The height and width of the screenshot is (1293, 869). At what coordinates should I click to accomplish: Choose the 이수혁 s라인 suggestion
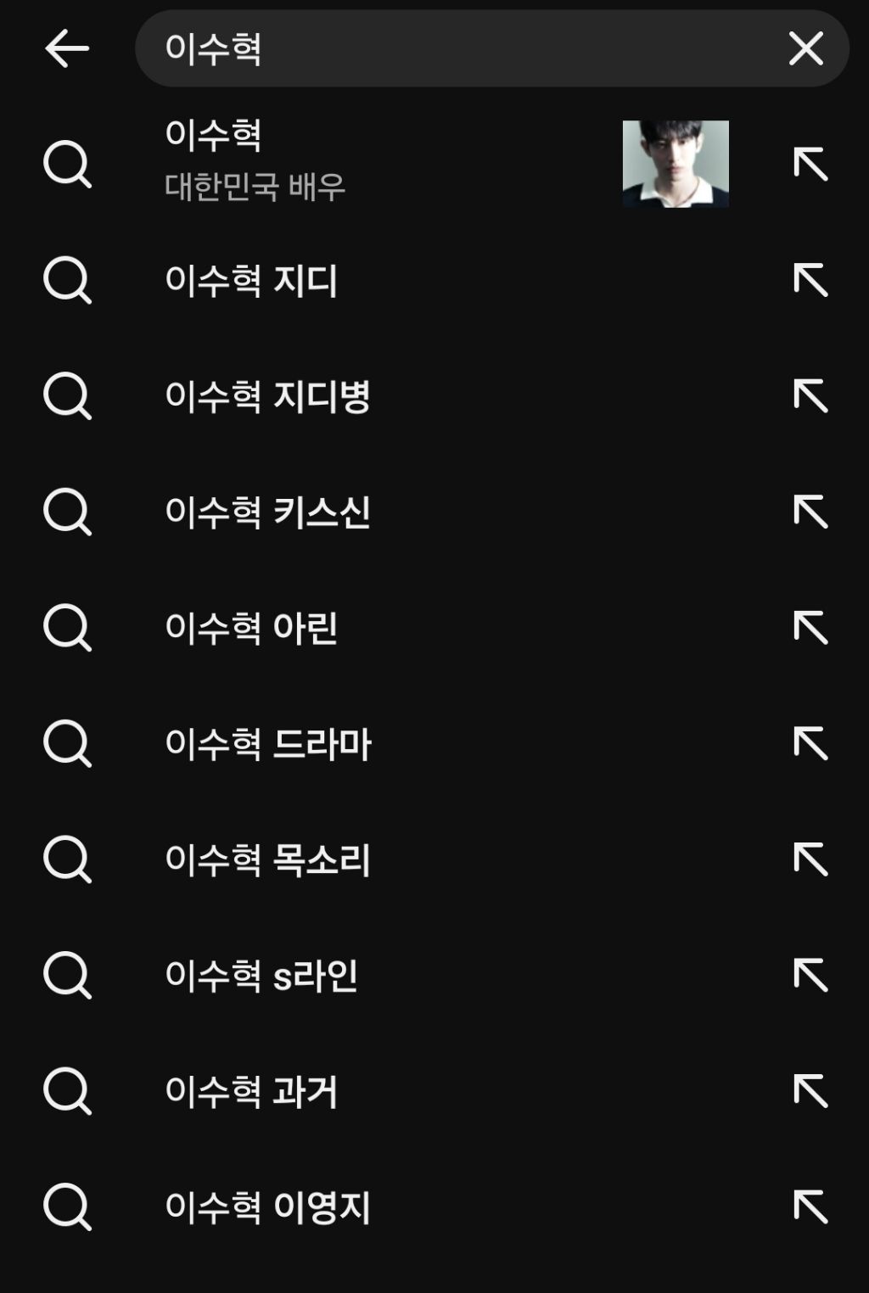[x=261, y=976]
